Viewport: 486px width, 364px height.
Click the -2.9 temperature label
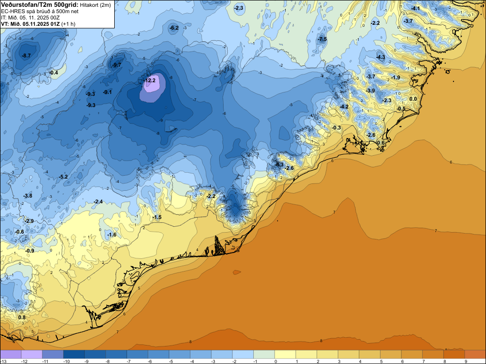[29, 221]
